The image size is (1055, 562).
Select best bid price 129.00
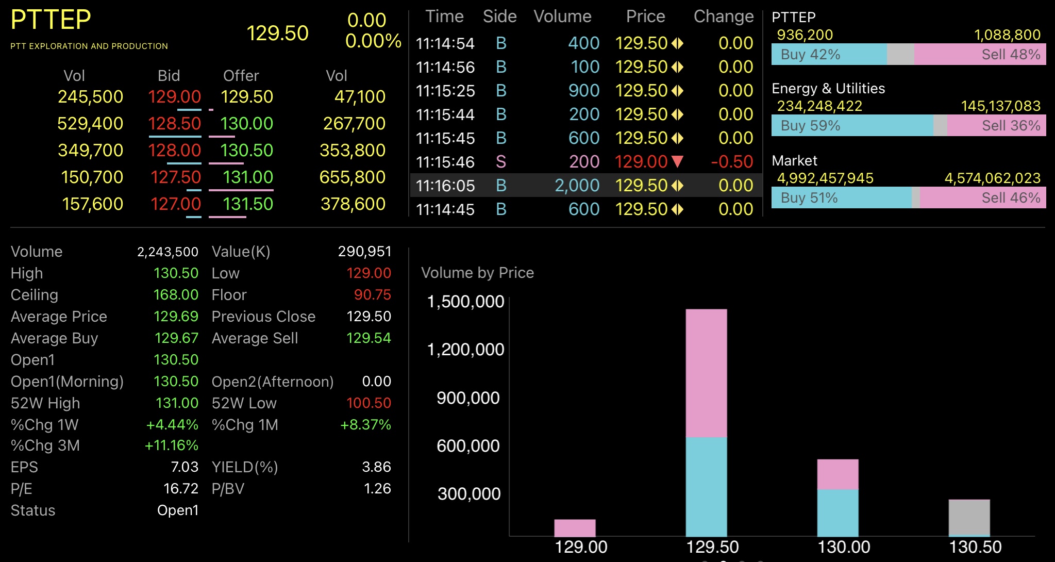(174, 97)
